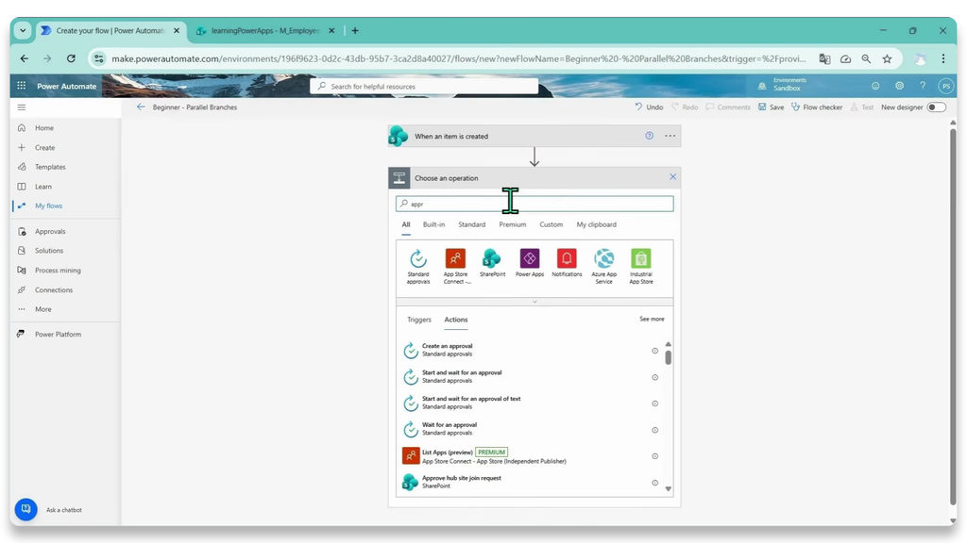967x543 pixels.
Task: Switch to the Triggers tab
Action: tap(418, 320)
